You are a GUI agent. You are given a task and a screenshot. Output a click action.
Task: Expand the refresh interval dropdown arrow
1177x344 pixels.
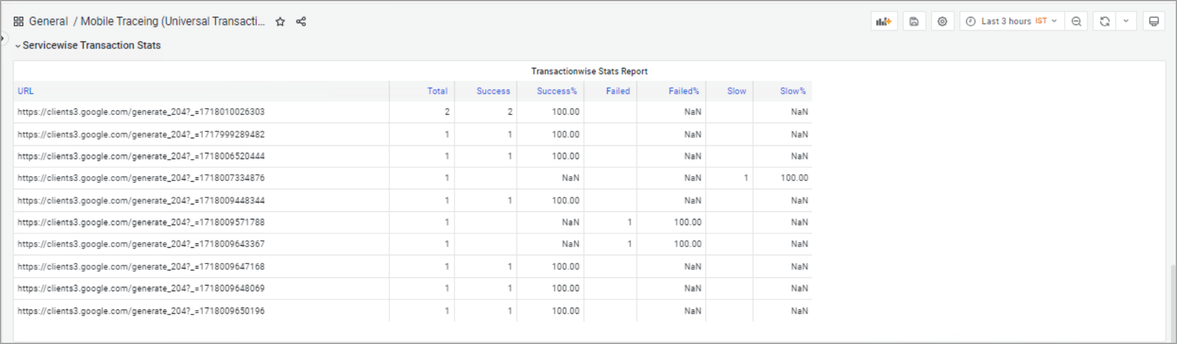pos(1126,21)
